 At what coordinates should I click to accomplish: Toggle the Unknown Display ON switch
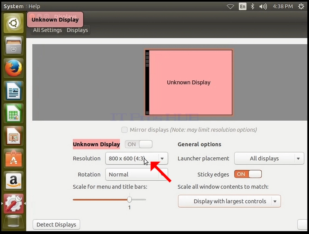(x=139, y=144)
